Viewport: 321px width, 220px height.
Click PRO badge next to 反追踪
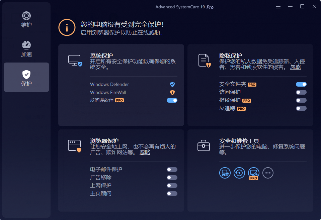(241, 109)
